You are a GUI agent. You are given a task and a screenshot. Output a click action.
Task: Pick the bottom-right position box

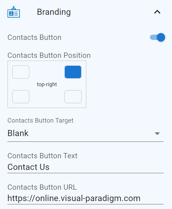pyautogui.click(x=73, y=97)
